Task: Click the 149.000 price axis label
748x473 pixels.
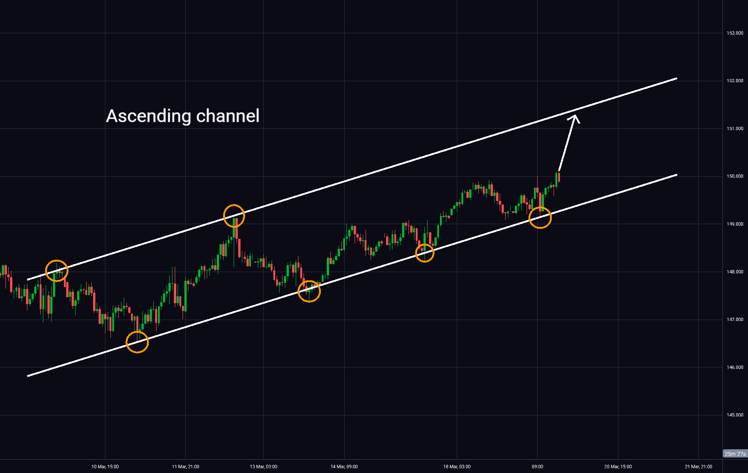Action: 735,224
